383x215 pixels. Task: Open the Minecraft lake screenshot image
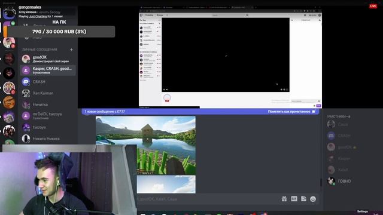[x=145, y=145]
